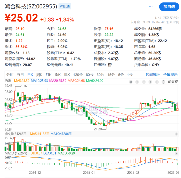
Task: Open the 前复权 adjustment dropdown
Action: [173, 82]
